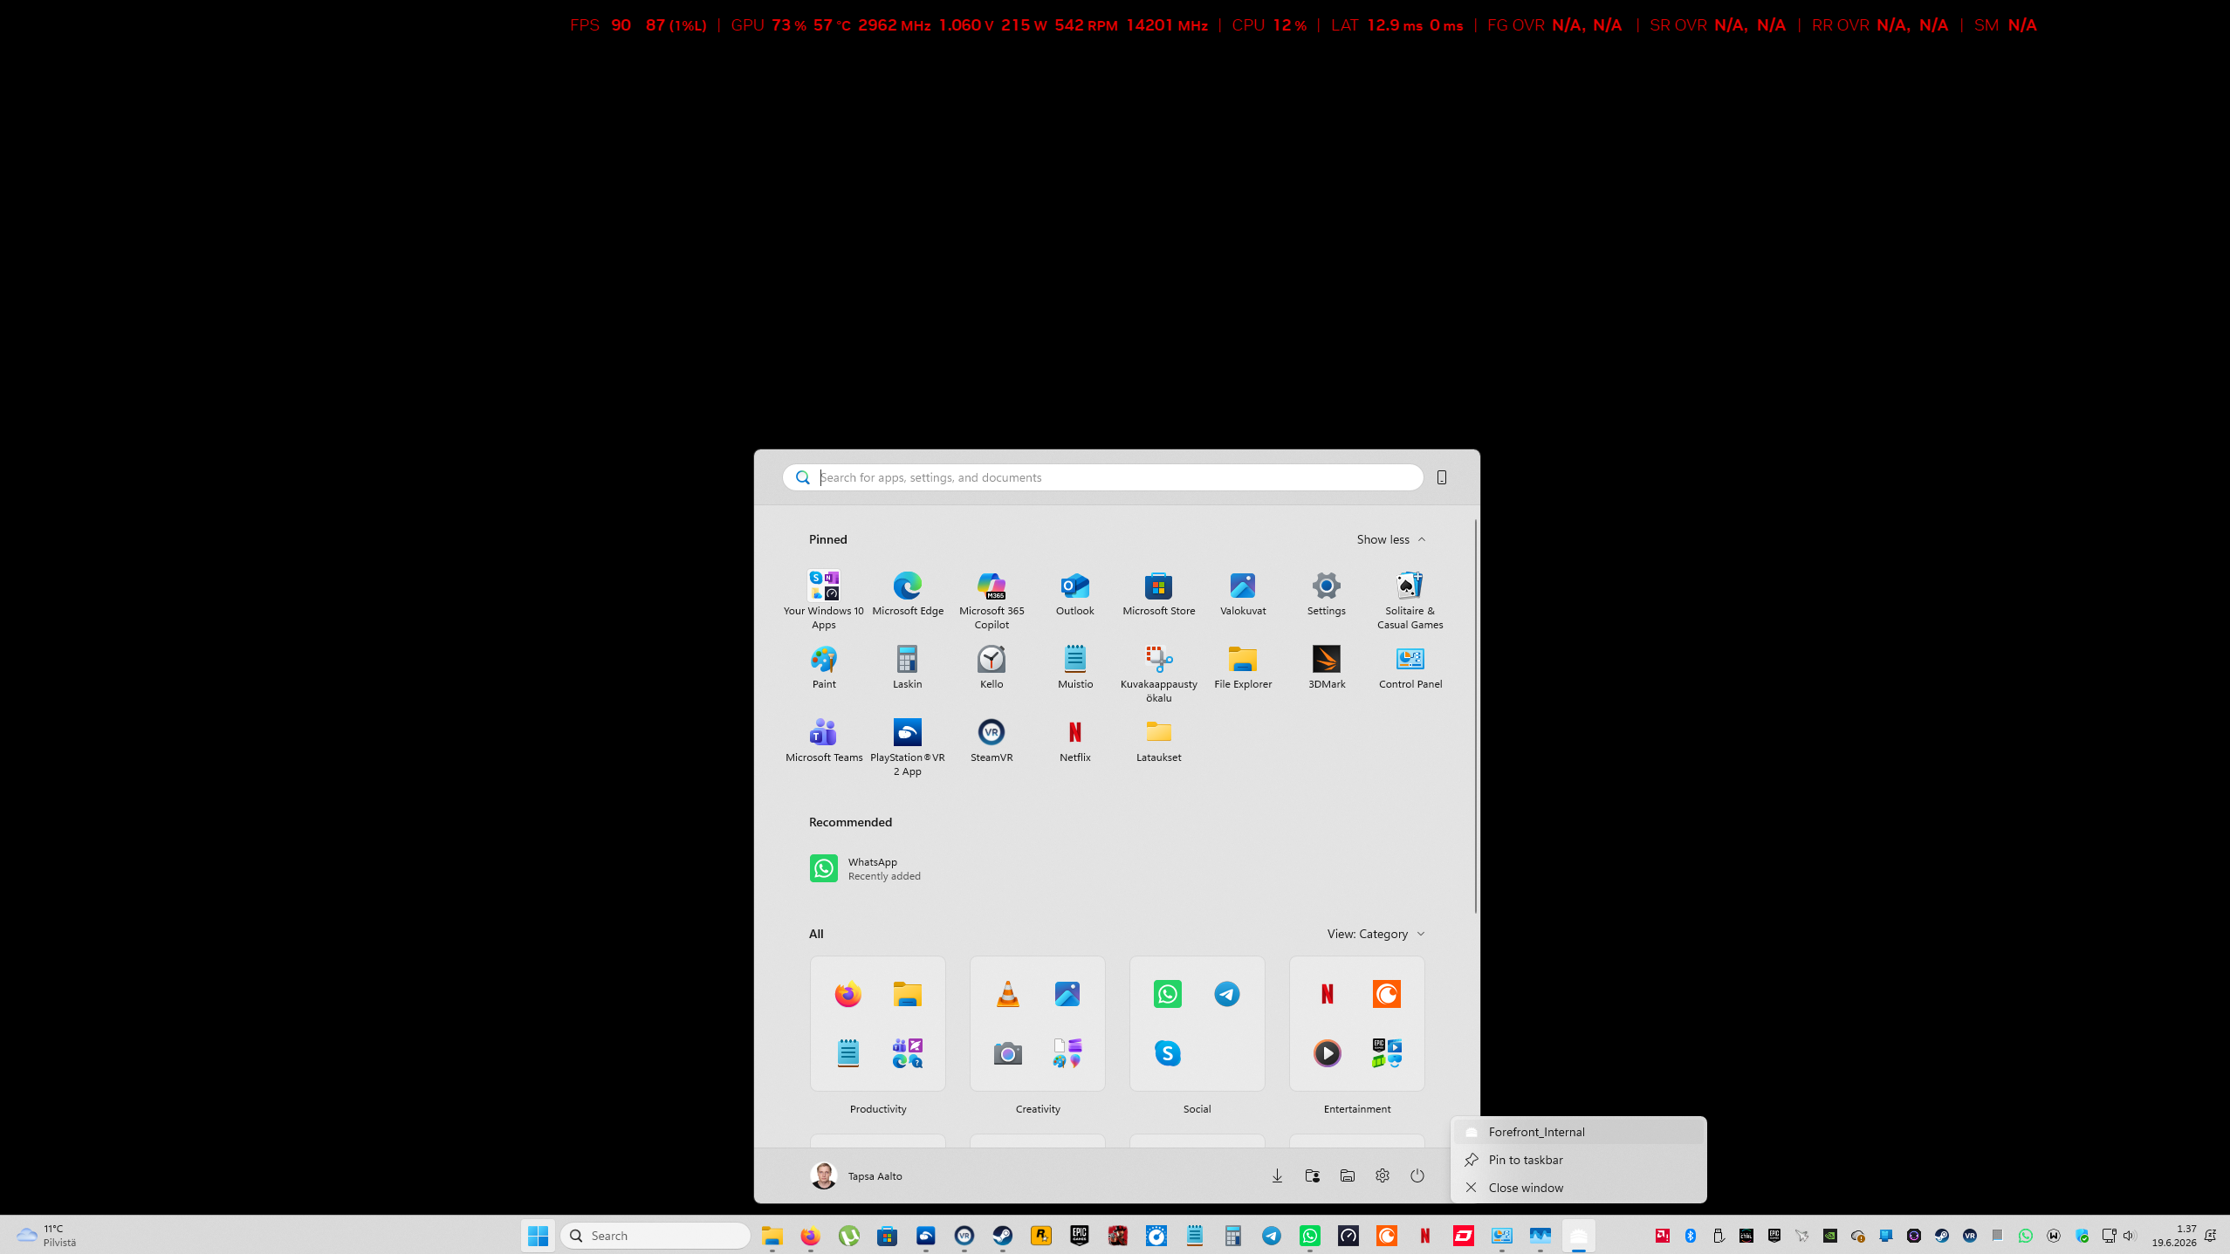Open pinned Microsoft Teams app

pos(823,741)
